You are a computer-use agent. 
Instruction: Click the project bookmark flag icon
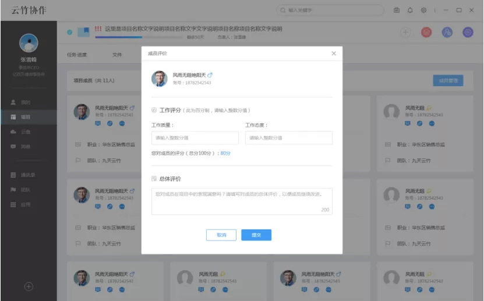(x=83, y=32)
